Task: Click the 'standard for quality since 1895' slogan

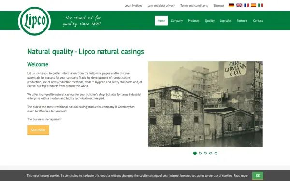Action: tap(82, 21)
